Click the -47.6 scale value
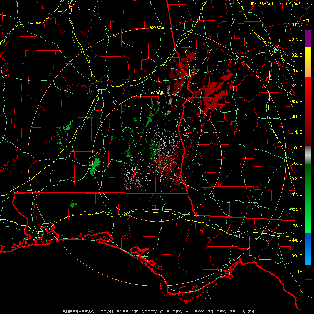This screenshot has height=314, width=314. coord(296,194)
